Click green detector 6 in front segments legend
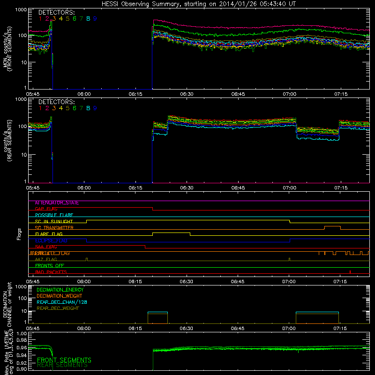 [x=75, y=19]
